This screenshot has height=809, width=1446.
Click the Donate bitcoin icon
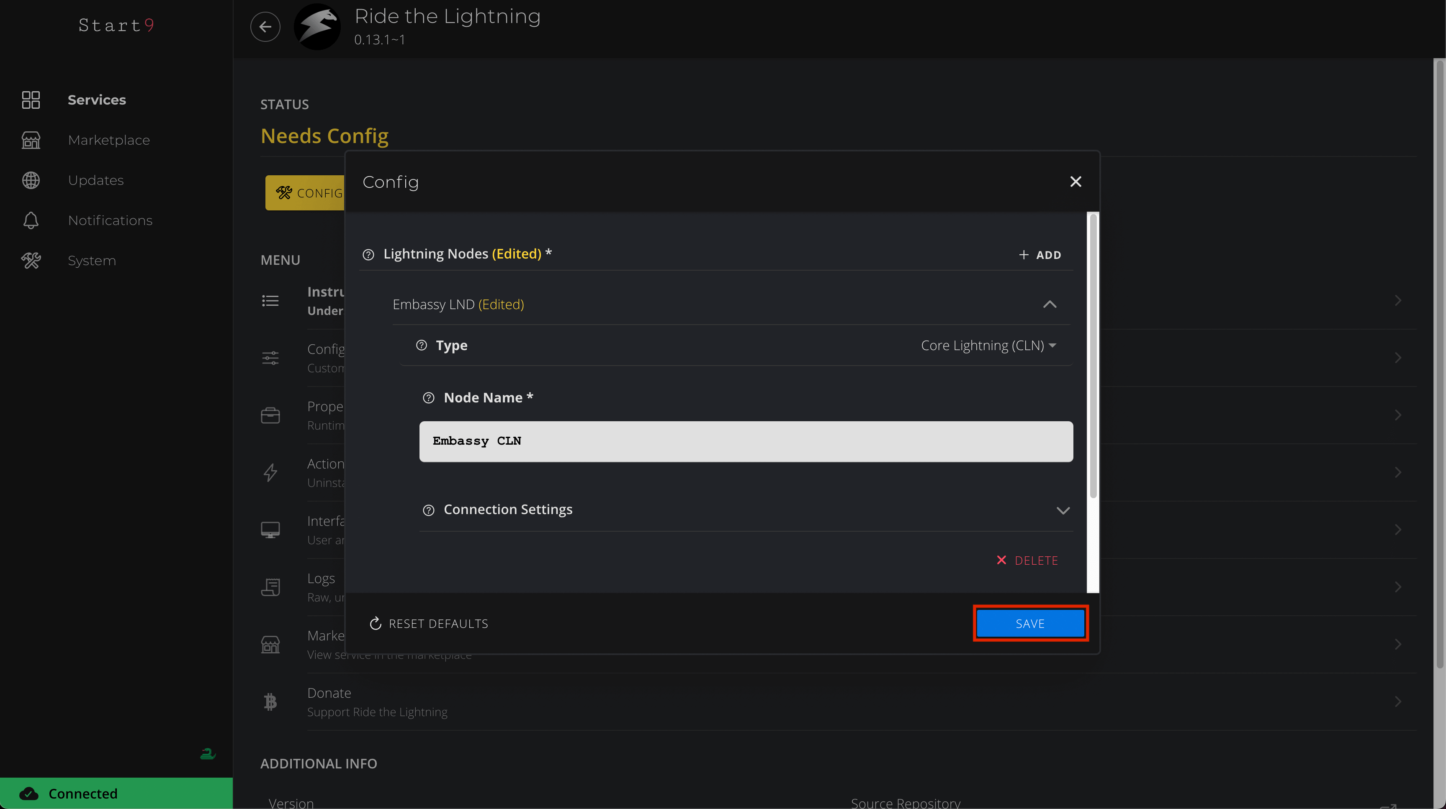[270, 701]
